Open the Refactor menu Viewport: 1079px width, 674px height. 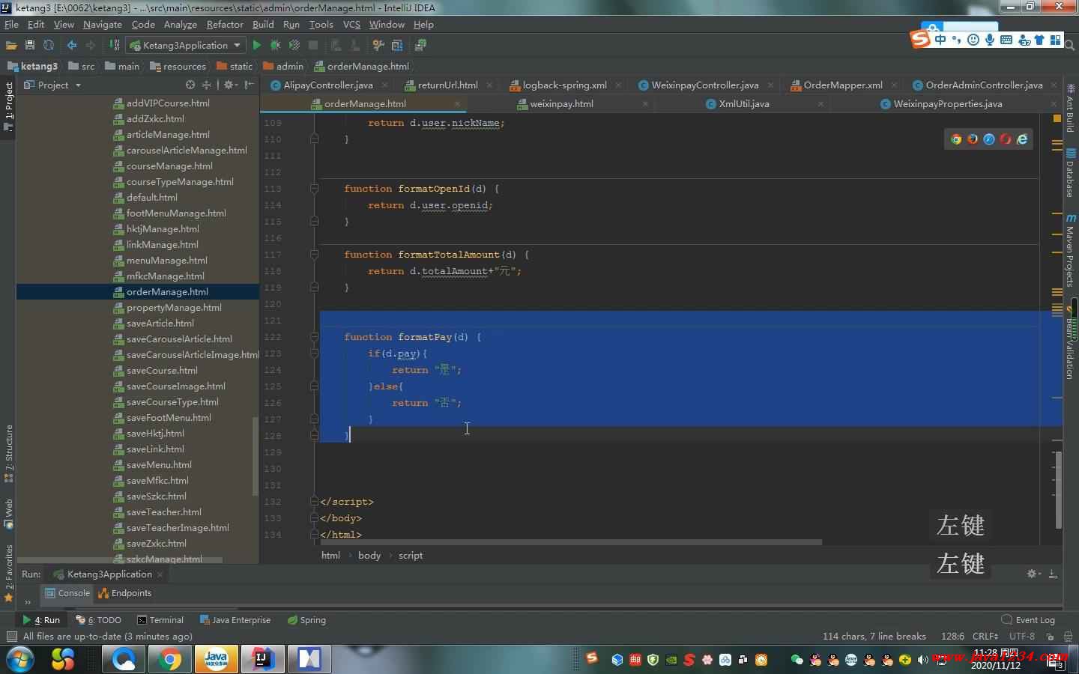click(225, 24)
